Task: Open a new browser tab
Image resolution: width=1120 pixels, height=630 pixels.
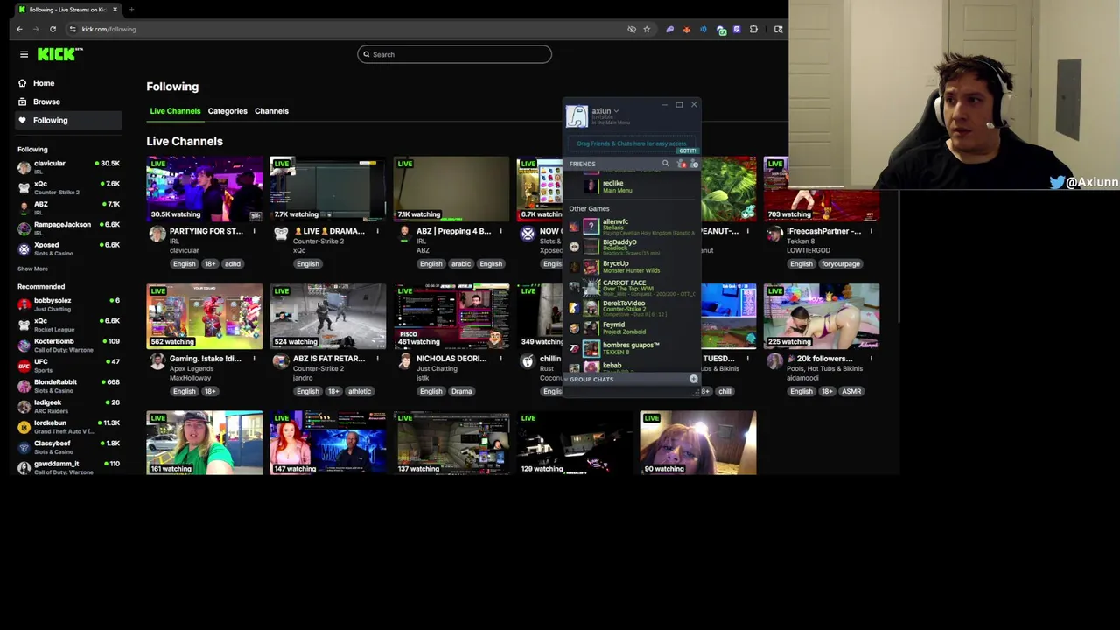Action: click(131, 10)
